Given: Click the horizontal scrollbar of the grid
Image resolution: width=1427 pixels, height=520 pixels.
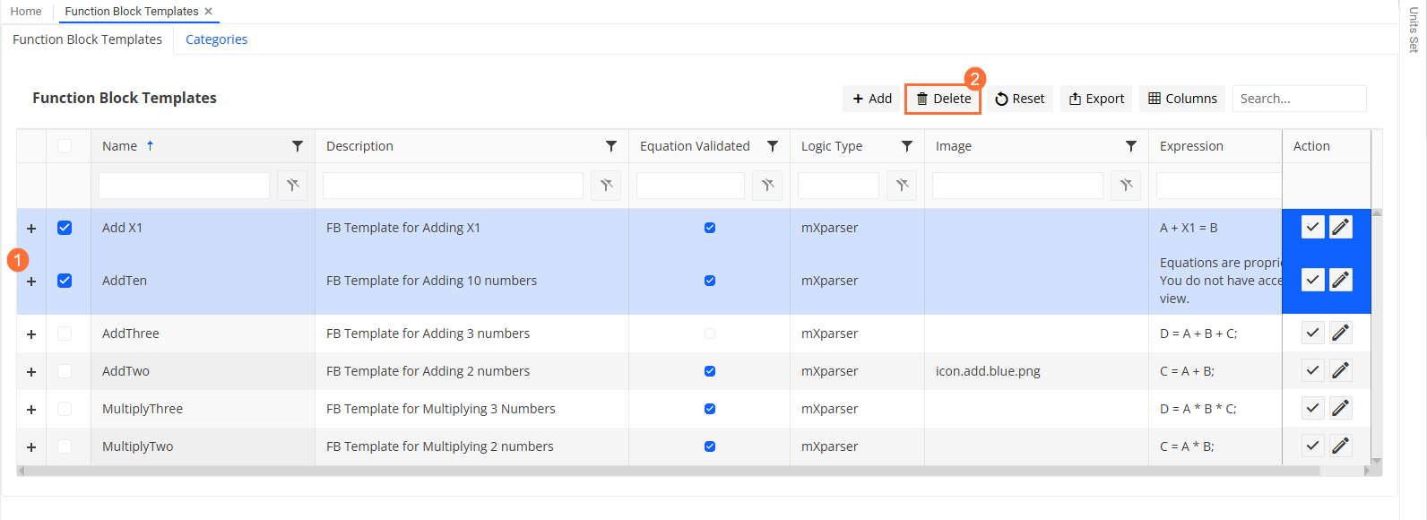Looking at the screenshot, I should tap(672, 471).
